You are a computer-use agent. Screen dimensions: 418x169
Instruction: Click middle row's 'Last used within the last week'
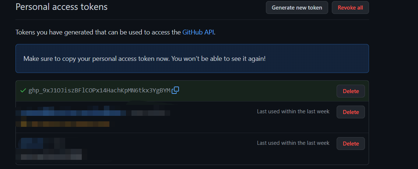(x=293, y=111)
